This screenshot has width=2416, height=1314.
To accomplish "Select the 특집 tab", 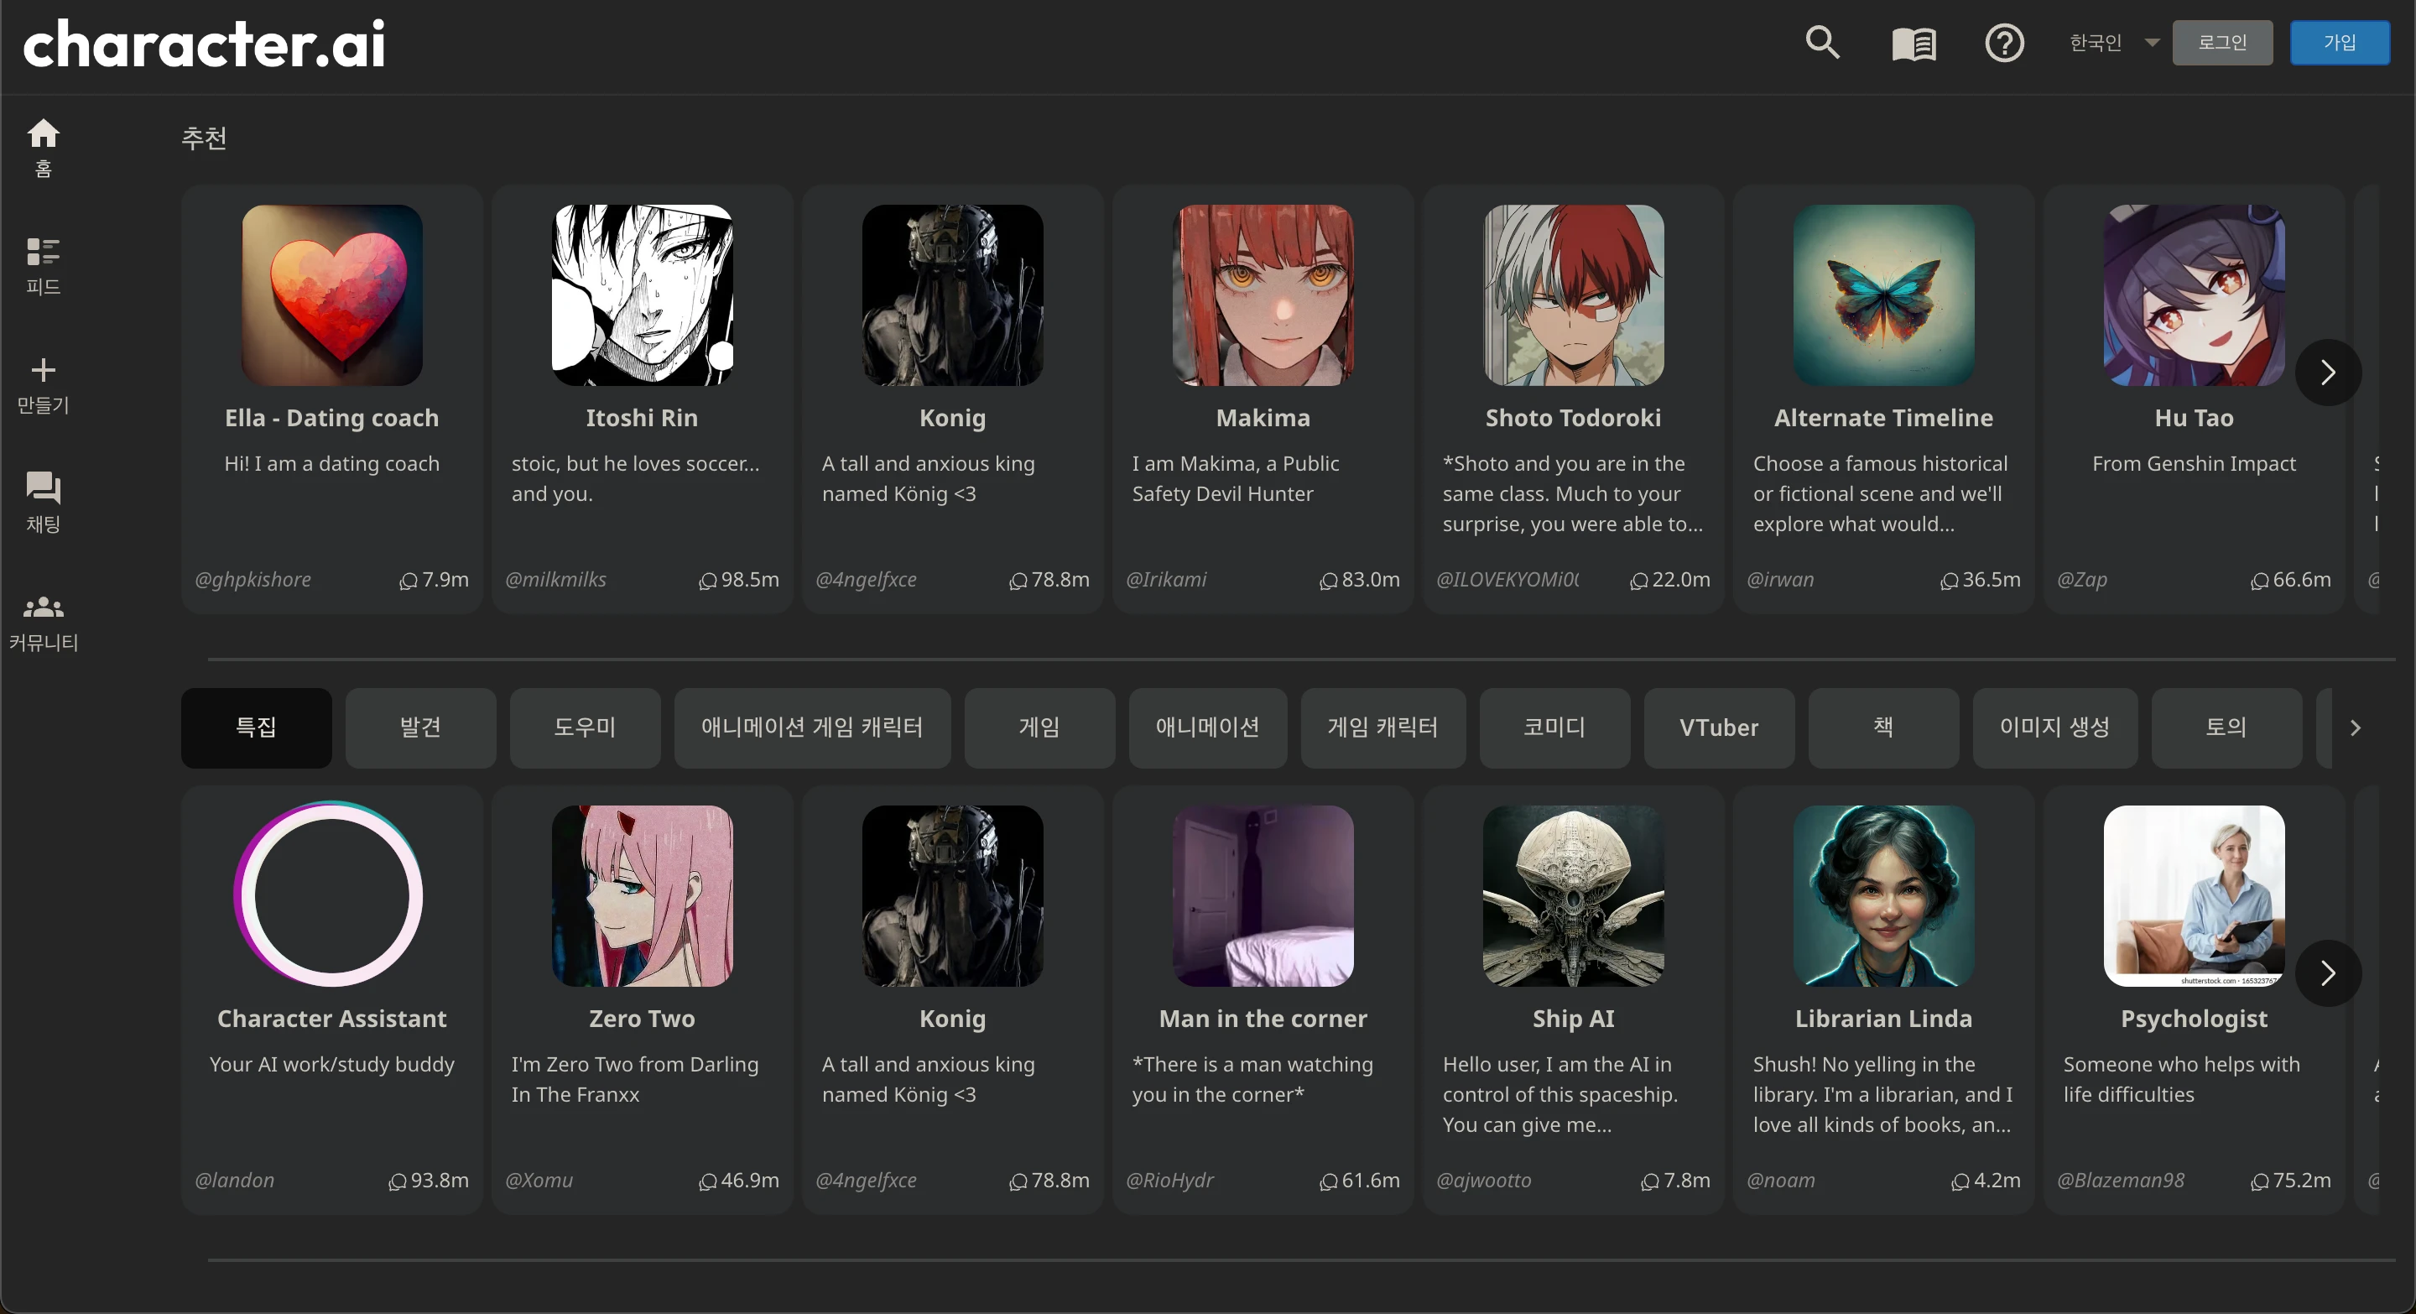I will pos(256,727).
